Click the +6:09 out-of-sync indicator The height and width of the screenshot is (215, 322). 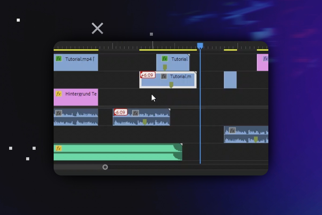148,75
